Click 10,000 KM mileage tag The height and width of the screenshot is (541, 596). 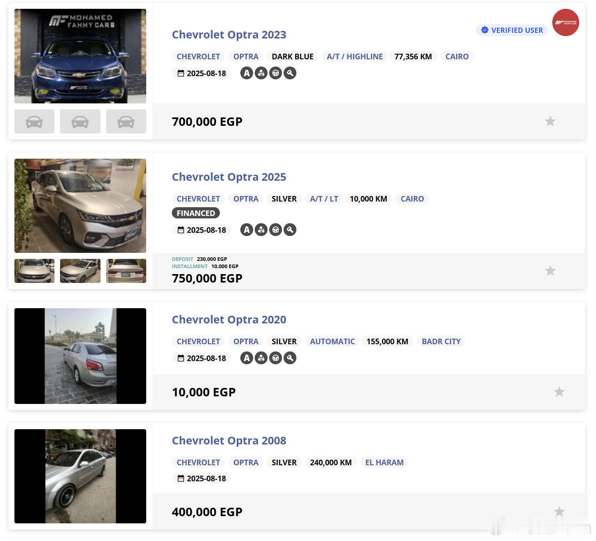click(368, 199)
